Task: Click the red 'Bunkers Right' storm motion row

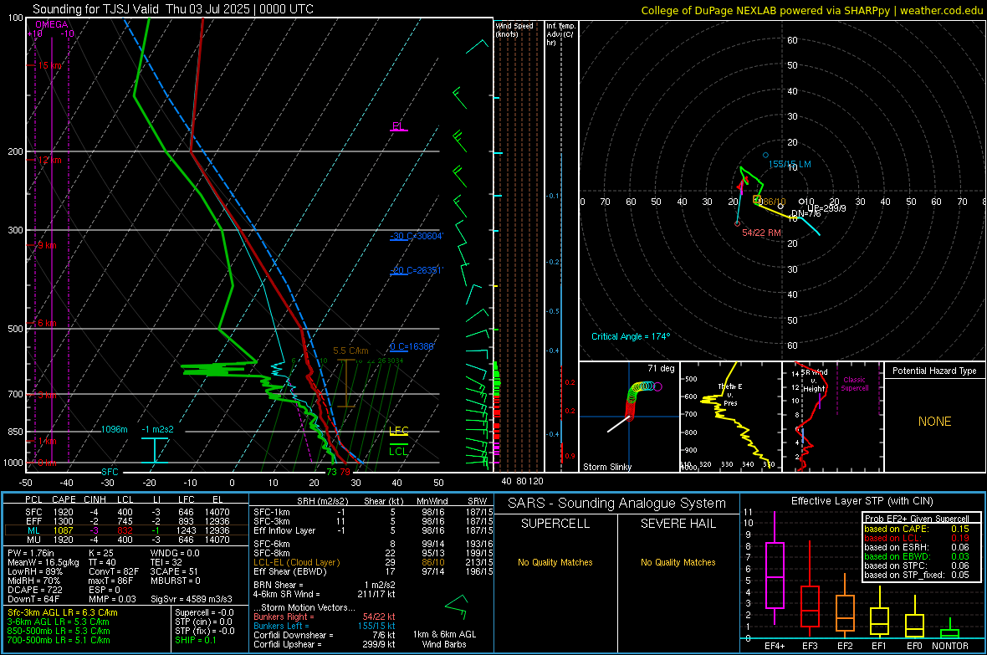Action: (325, 617)
